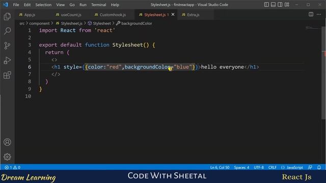Image resolution: width=326 pixels, height=183 pixels.
Task: Click the vertical editor scrollbar
Action: pos(324,73)
